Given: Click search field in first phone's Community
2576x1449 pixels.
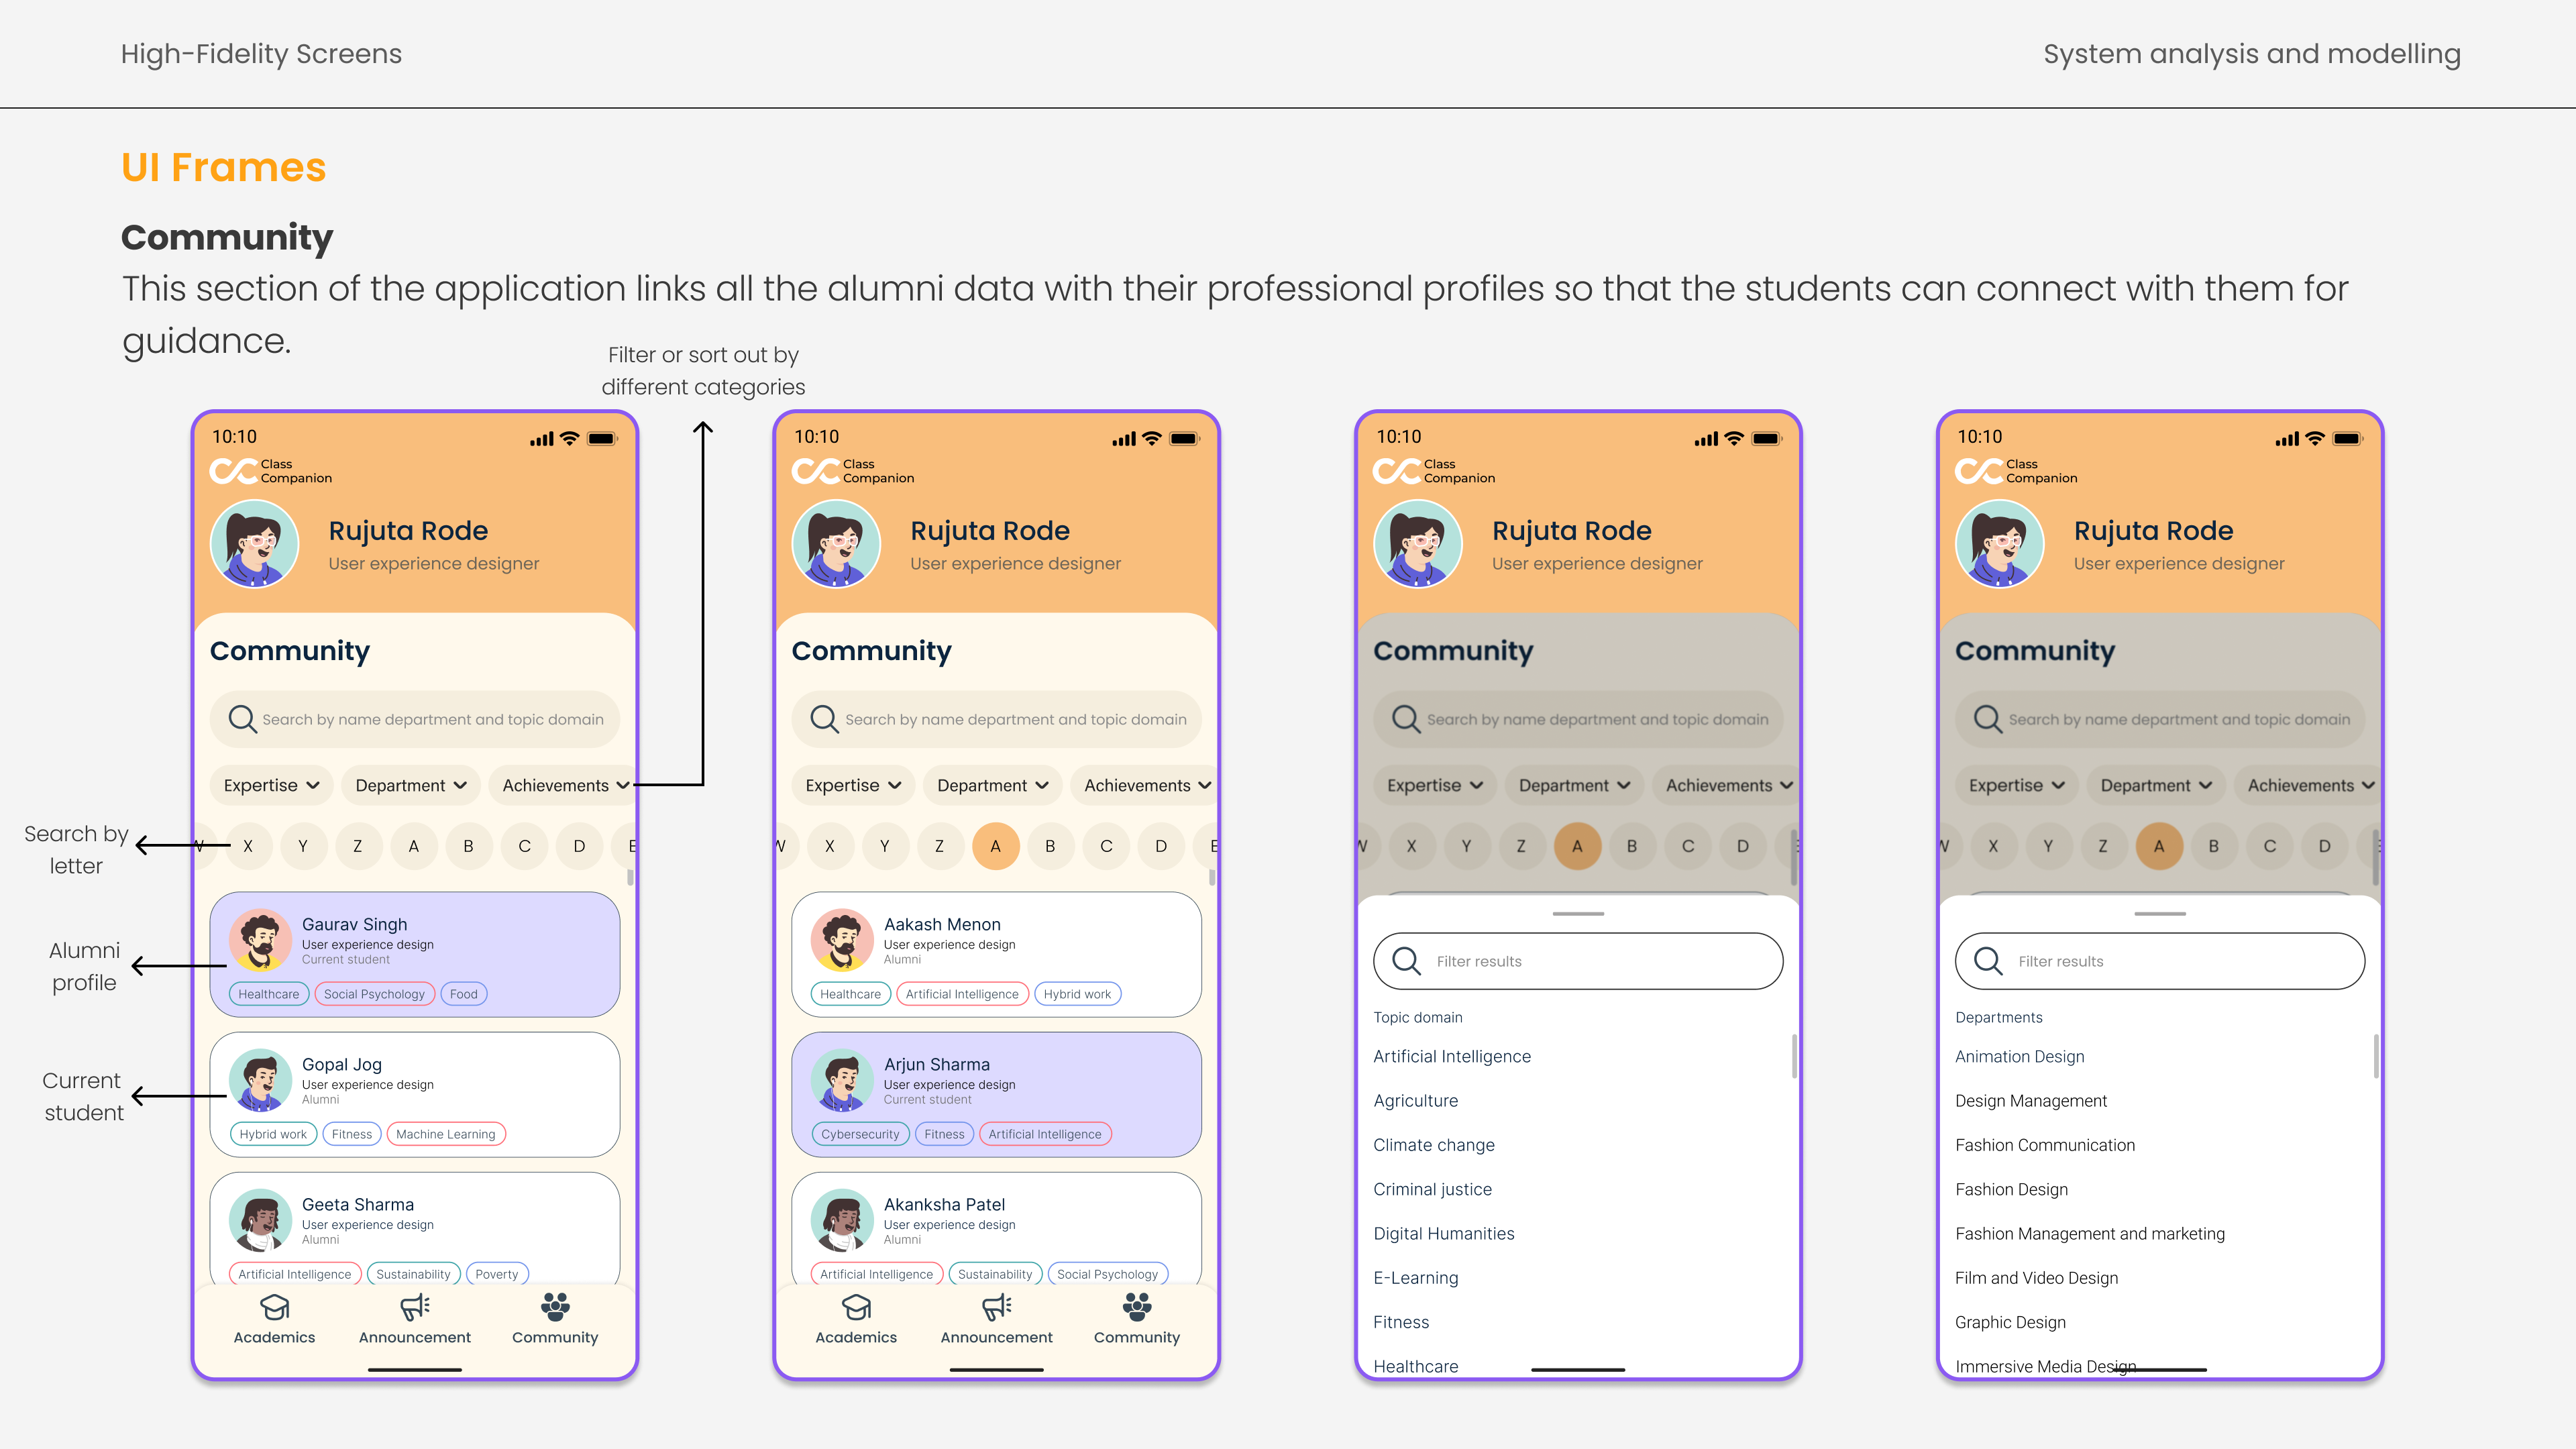Looking at the screenshot, I should (414, 719).
